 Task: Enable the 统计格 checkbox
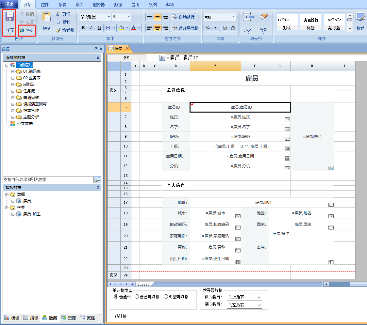112,316
